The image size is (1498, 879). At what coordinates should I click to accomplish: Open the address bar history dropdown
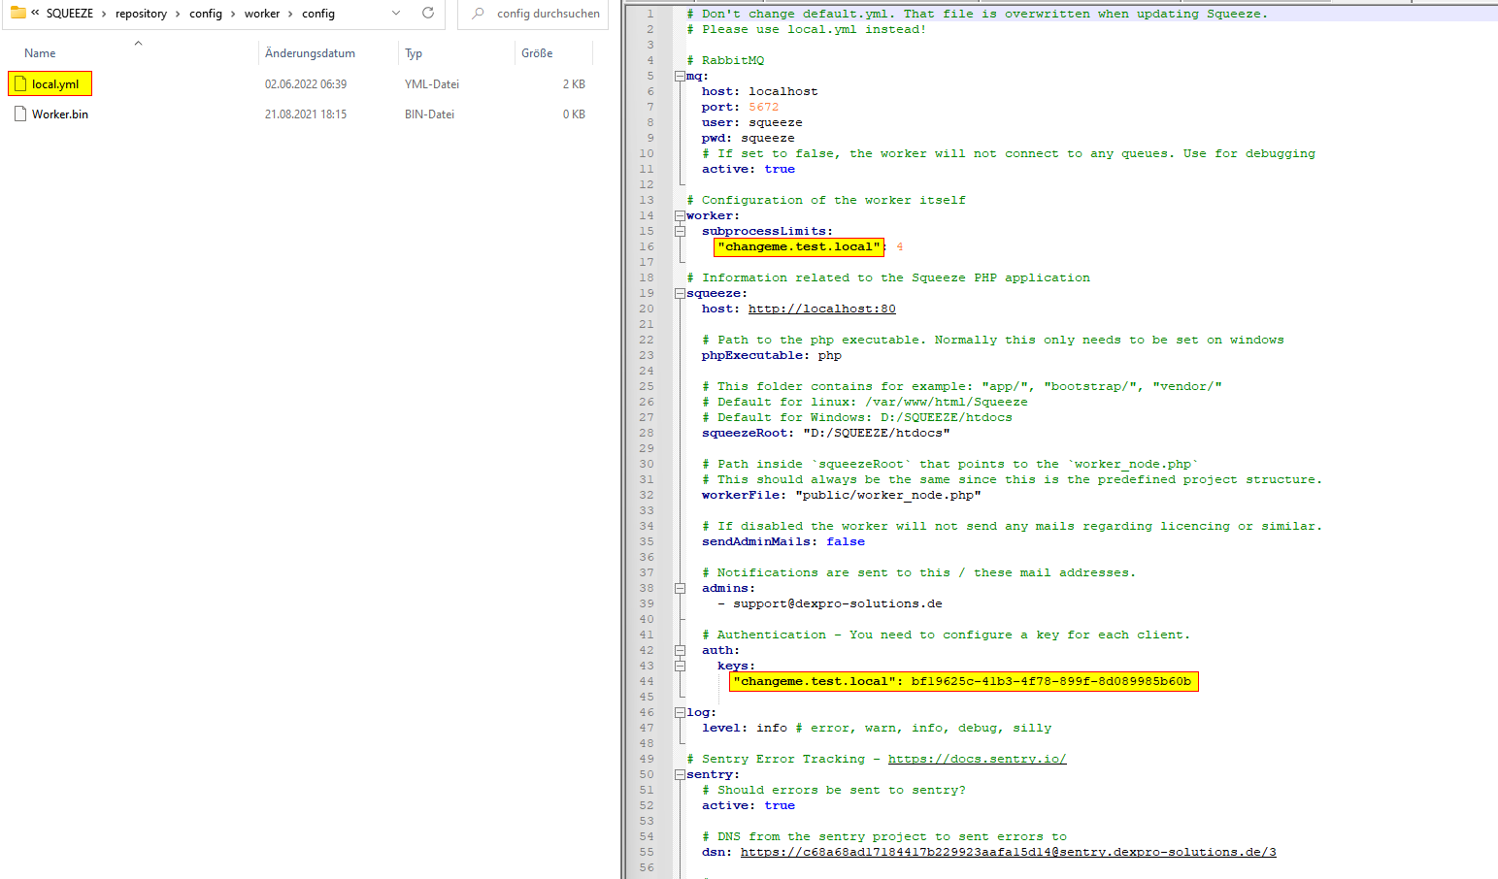[x=396, y=13]
